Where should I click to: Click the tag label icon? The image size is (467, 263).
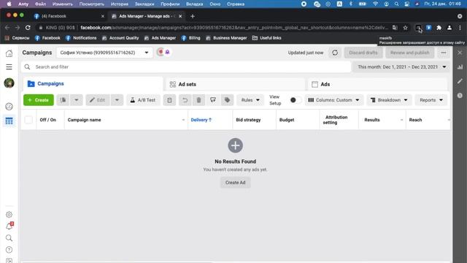(227, 100)
